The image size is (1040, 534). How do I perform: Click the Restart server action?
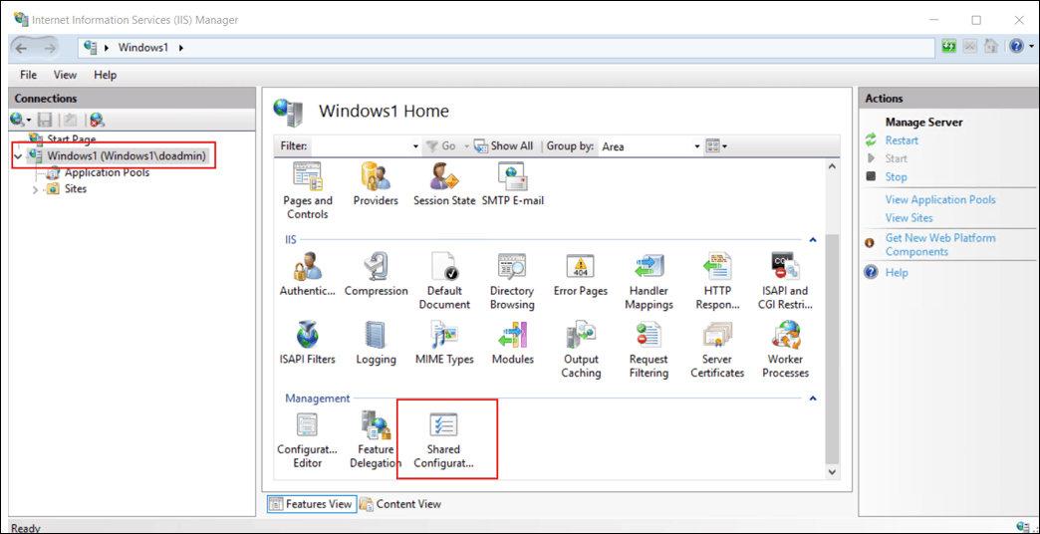click(902, 140)
